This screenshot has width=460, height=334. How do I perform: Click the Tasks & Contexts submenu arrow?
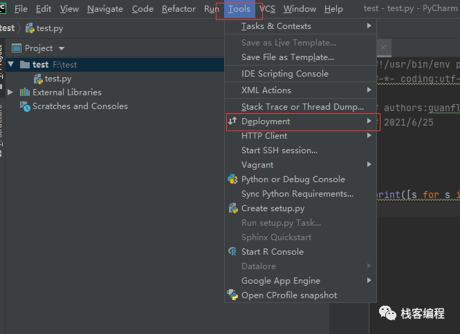[369, 26]
